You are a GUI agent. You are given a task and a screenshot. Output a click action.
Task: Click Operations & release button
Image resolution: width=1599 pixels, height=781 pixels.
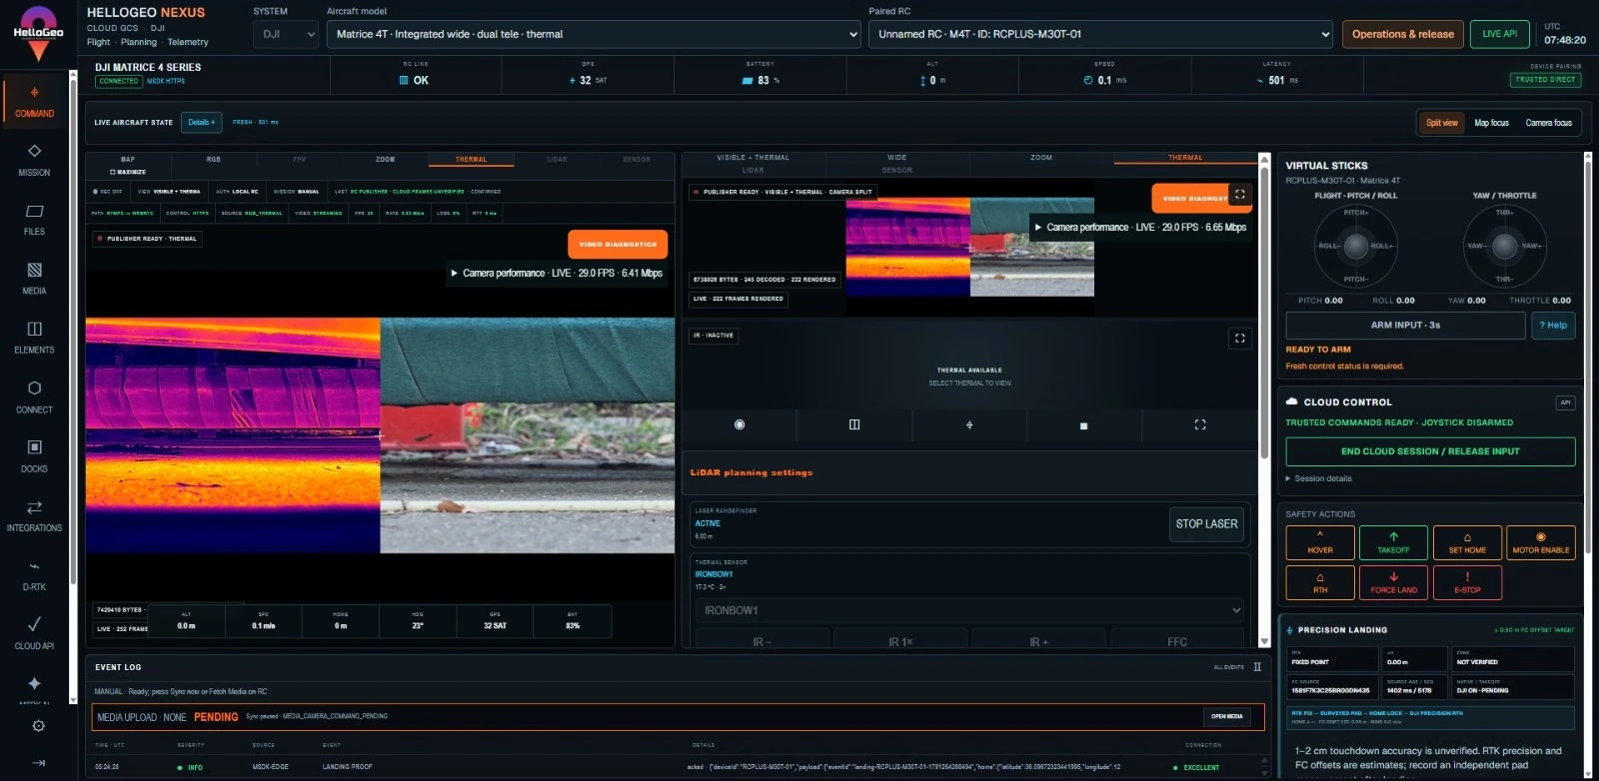1402,34
